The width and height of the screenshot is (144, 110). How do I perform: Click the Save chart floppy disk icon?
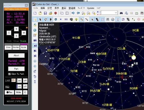click(x=45, y=13)
